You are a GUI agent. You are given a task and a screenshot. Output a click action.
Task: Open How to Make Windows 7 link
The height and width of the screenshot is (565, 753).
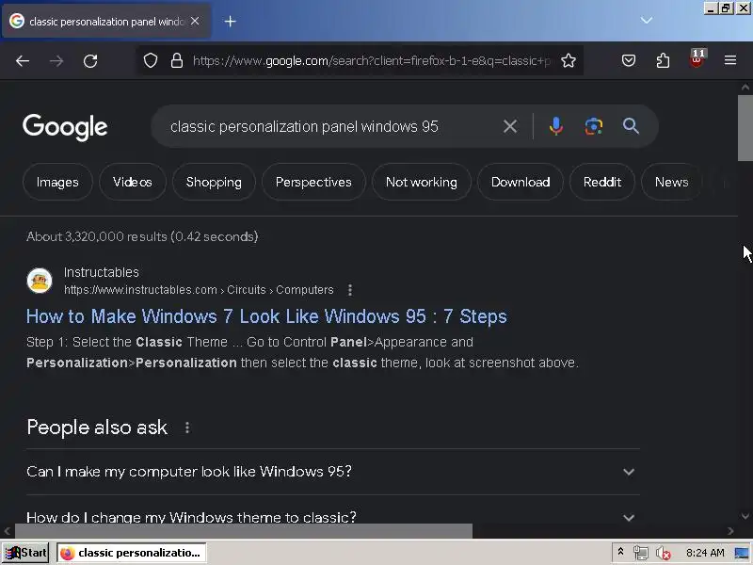266,316
